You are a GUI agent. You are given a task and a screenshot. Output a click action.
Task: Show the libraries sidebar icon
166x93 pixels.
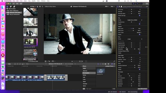coord(7,6)
